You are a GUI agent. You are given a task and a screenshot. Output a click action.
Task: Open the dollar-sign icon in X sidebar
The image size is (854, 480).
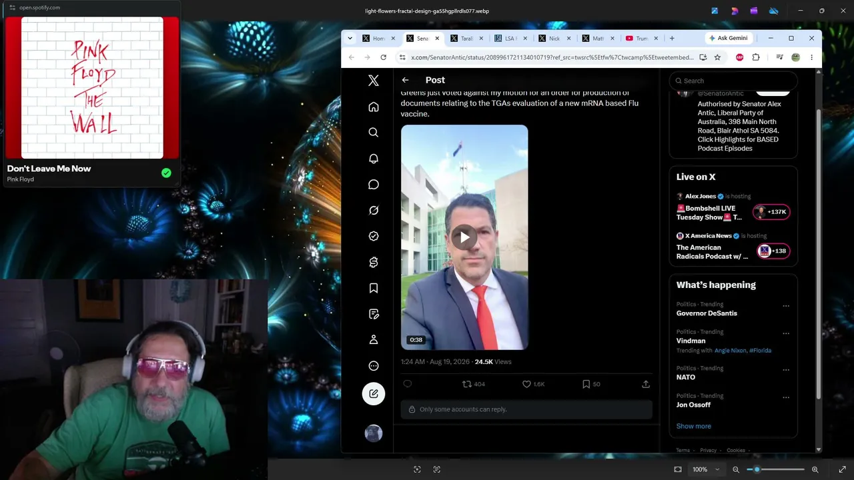click(374, 262)
